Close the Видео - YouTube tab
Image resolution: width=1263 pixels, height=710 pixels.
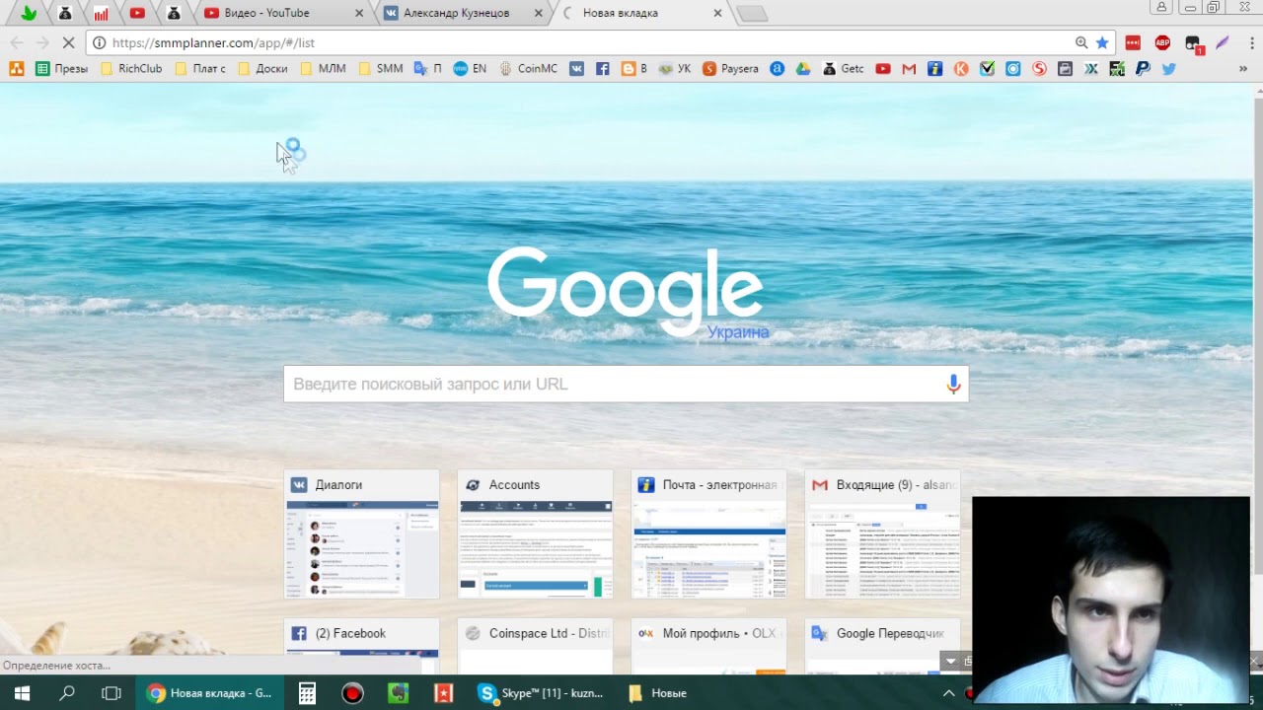pos(359,13)
